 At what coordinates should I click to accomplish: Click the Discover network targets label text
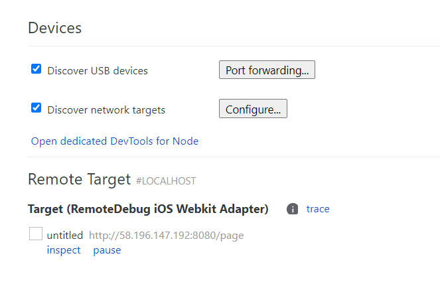pos(106,109)
